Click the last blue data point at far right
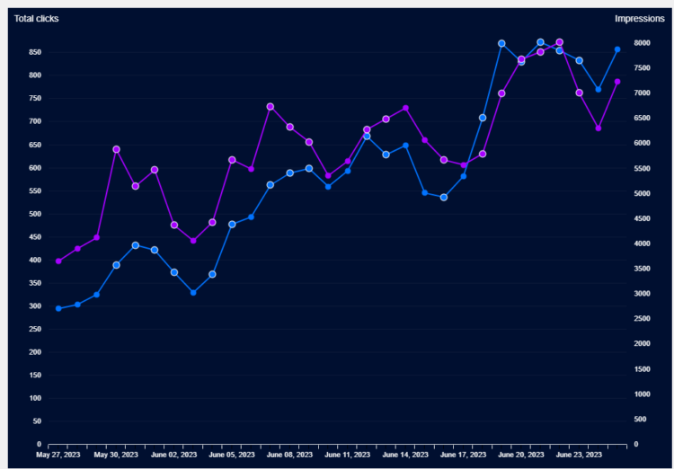The height and width of the screenshot is (469, 674). point(617,49)
